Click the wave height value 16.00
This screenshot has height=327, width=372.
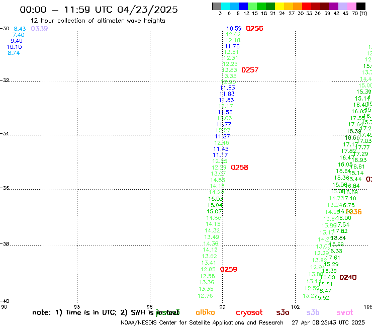(x=328, y=277)
